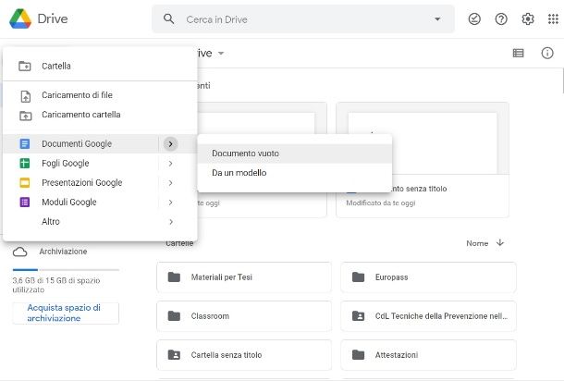The width and height of the screenshot is (564, 381).
Task: Reverse sort direction arrow next to Nome
Action: pos(500,243)
